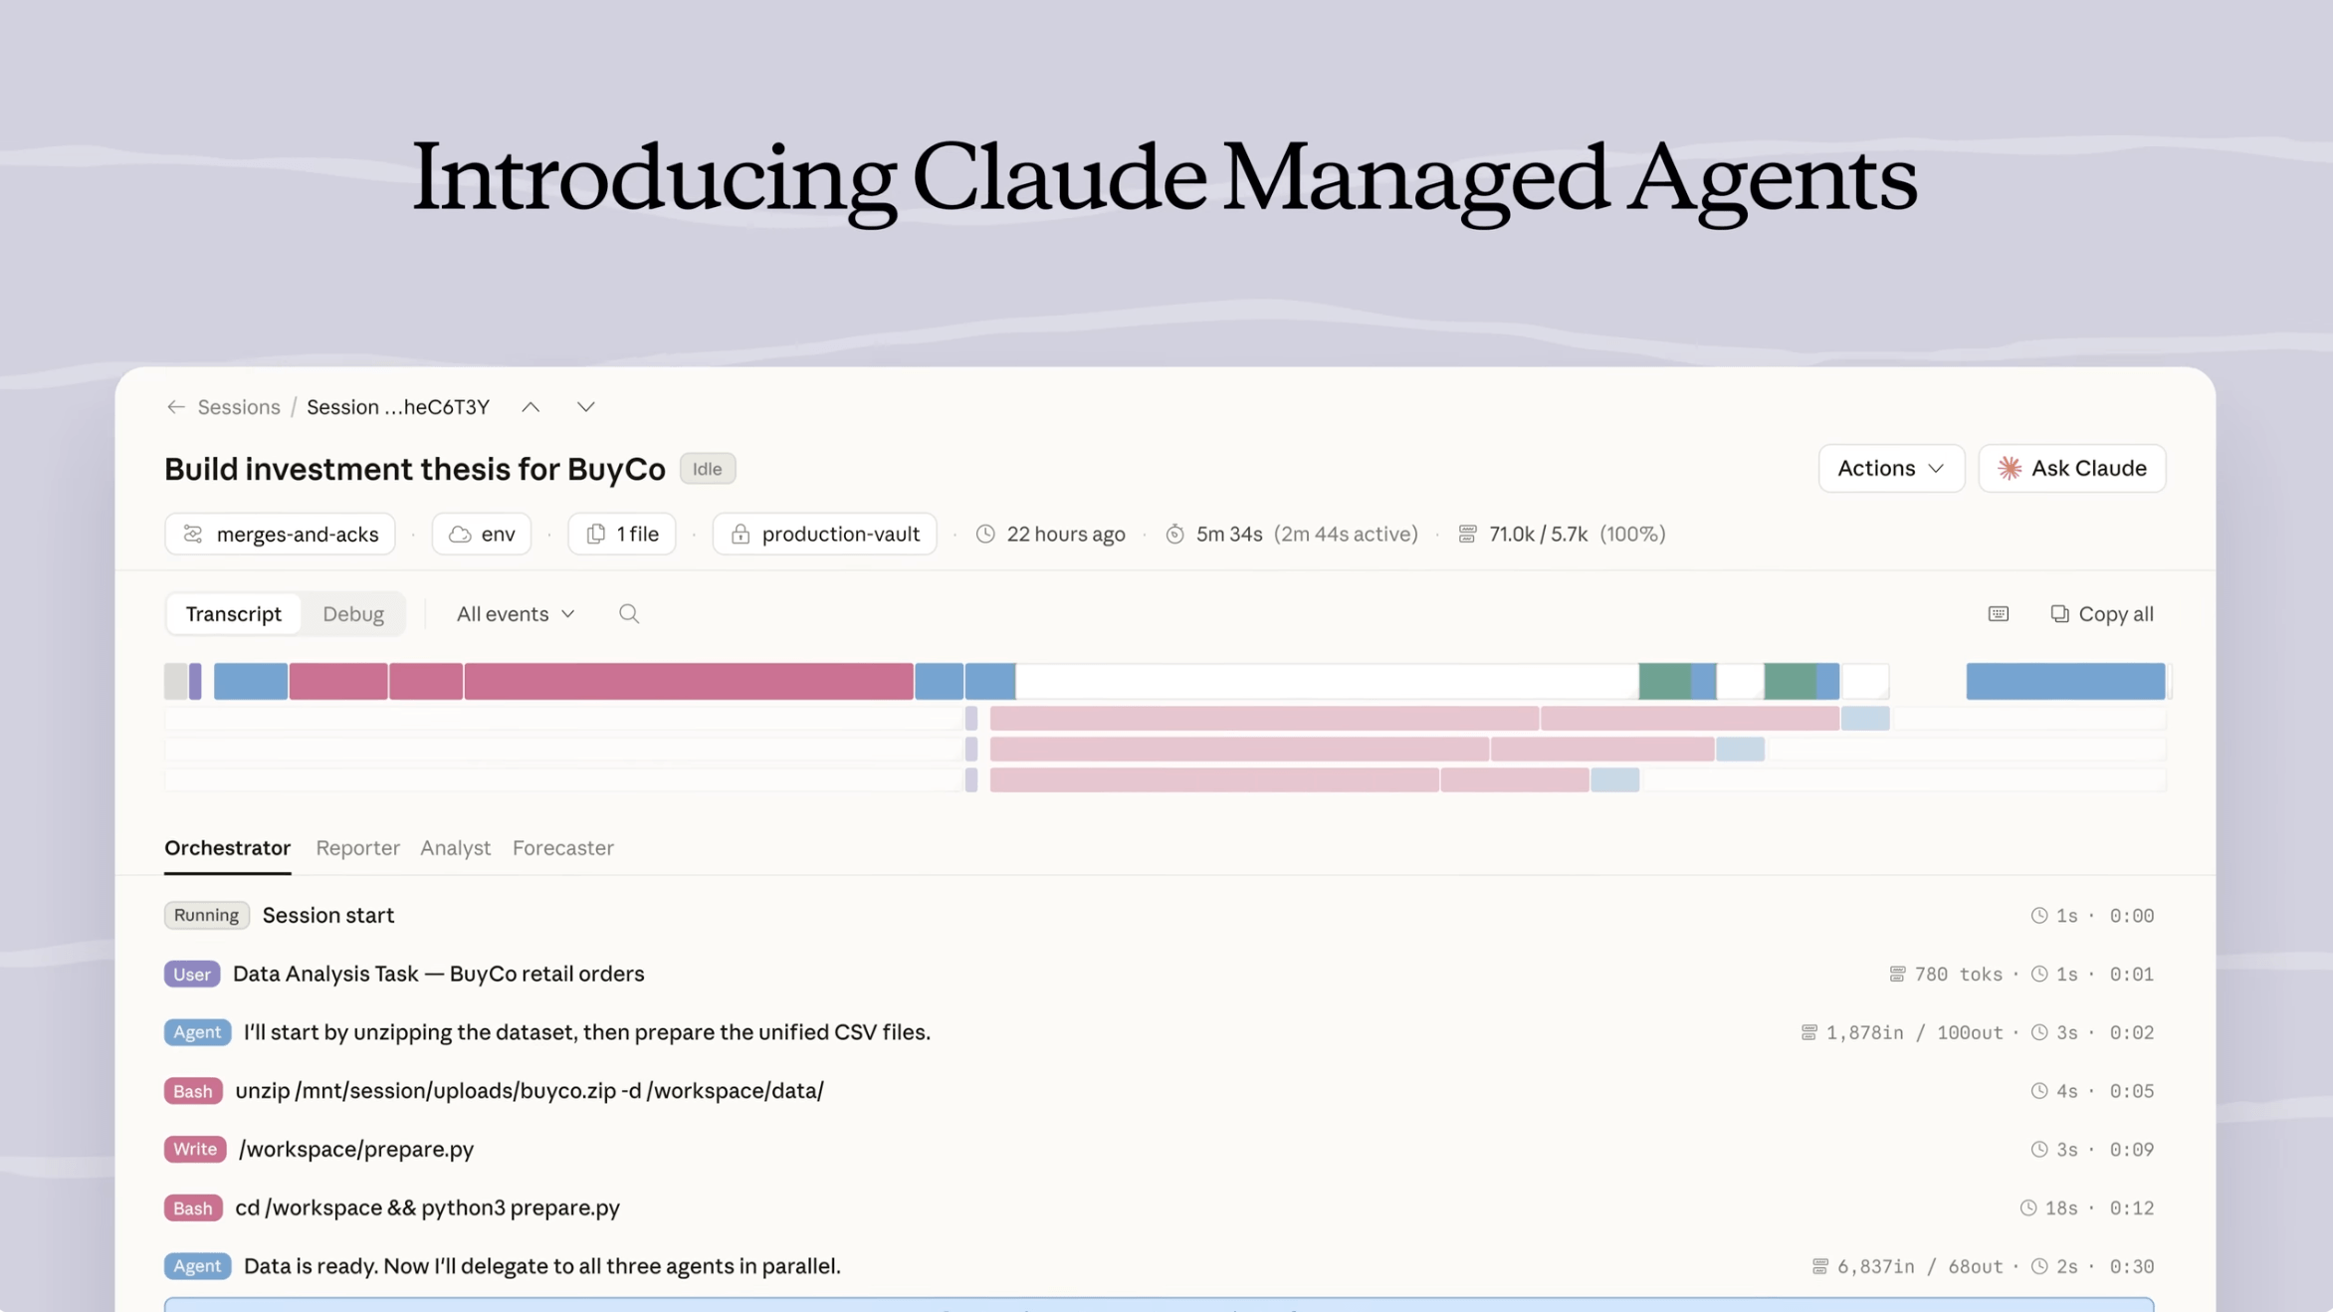Screen dimensions: 2333x1312
Task: Open the 'python3 prepare.py' Bash row
Action: 1160,1208
